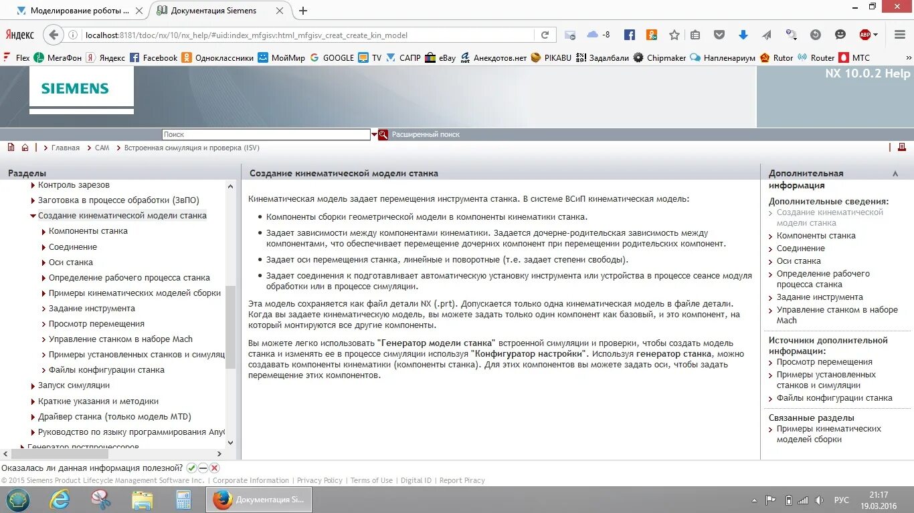Open 'Просмотр перемещения' in the tree
914x513 pixels.
[x=96, y=324]
